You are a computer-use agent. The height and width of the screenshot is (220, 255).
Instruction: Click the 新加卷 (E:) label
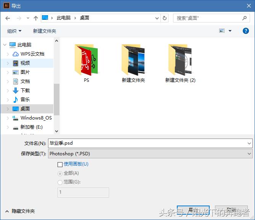(x=32, y=127)
